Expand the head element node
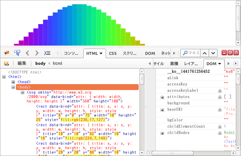This screenshot has width=241, height=156. (13, 82)
